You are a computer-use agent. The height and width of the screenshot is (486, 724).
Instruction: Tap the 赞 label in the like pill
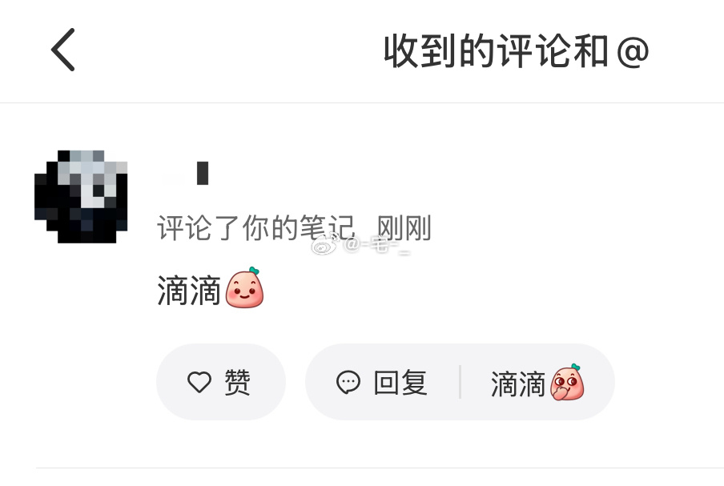pos(237,382)
